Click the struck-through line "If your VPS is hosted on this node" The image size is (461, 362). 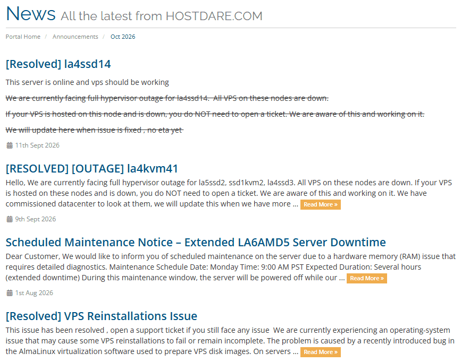tap(215, 114)
